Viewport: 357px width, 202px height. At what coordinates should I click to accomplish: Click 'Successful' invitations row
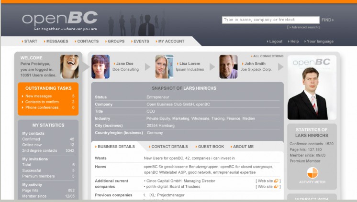[48, 170]
